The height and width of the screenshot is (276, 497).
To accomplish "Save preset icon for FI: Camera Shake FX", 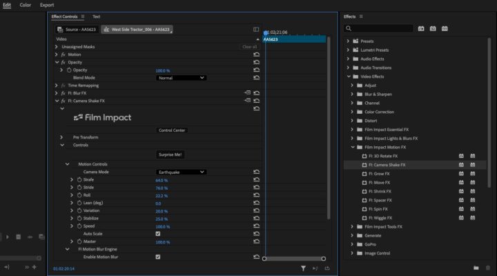I will 248,101.
